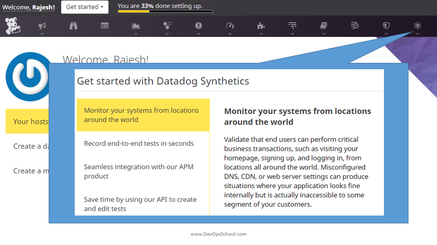Select 'Record end-to-end tests in seconds' item

point(139,143)
